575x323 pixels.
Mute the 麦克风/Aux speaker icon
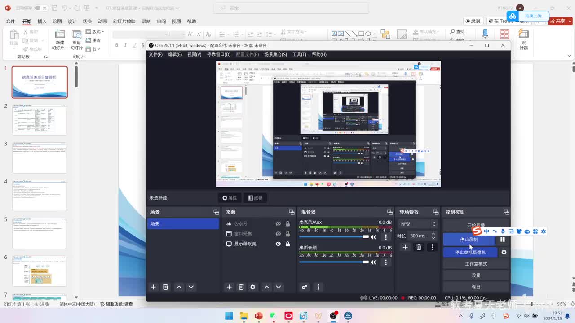coord(373,237)
